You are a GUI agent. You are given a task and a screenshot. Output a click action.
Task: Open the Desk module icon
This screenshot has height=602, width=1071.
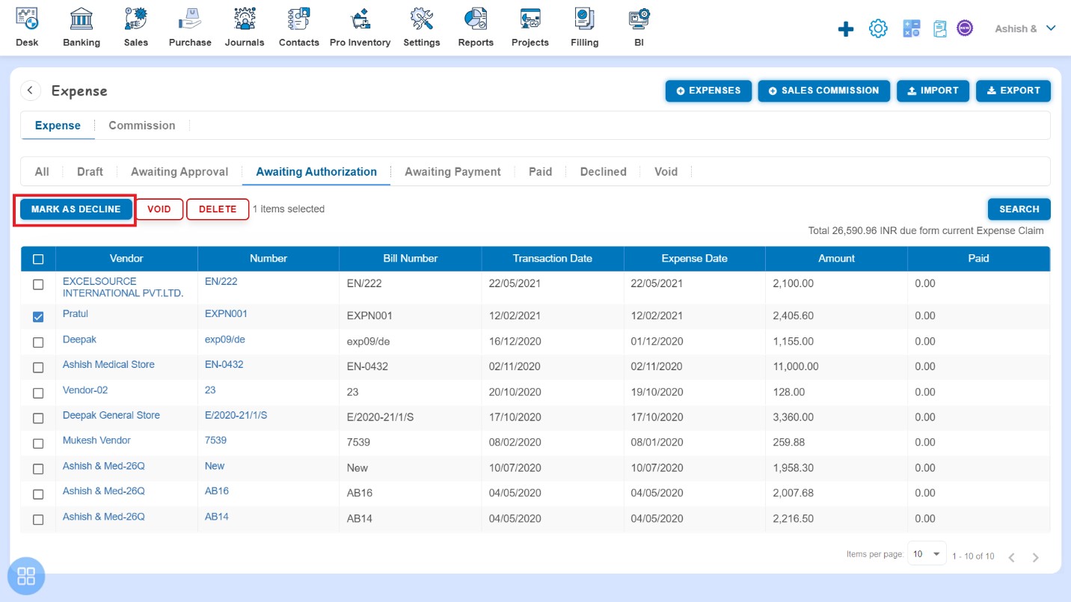[27, 18]
